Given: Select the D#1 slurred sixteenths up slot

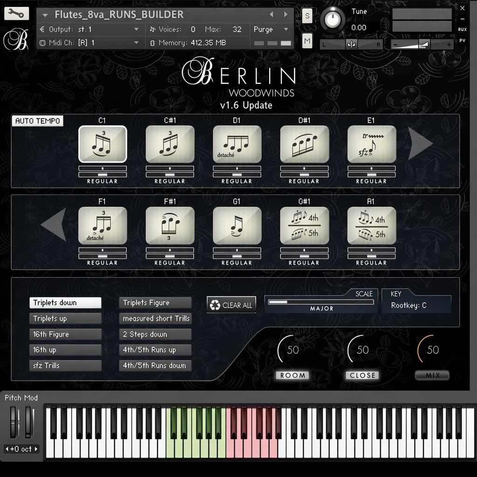Looking at the screenshot, I should coord(304,144).
